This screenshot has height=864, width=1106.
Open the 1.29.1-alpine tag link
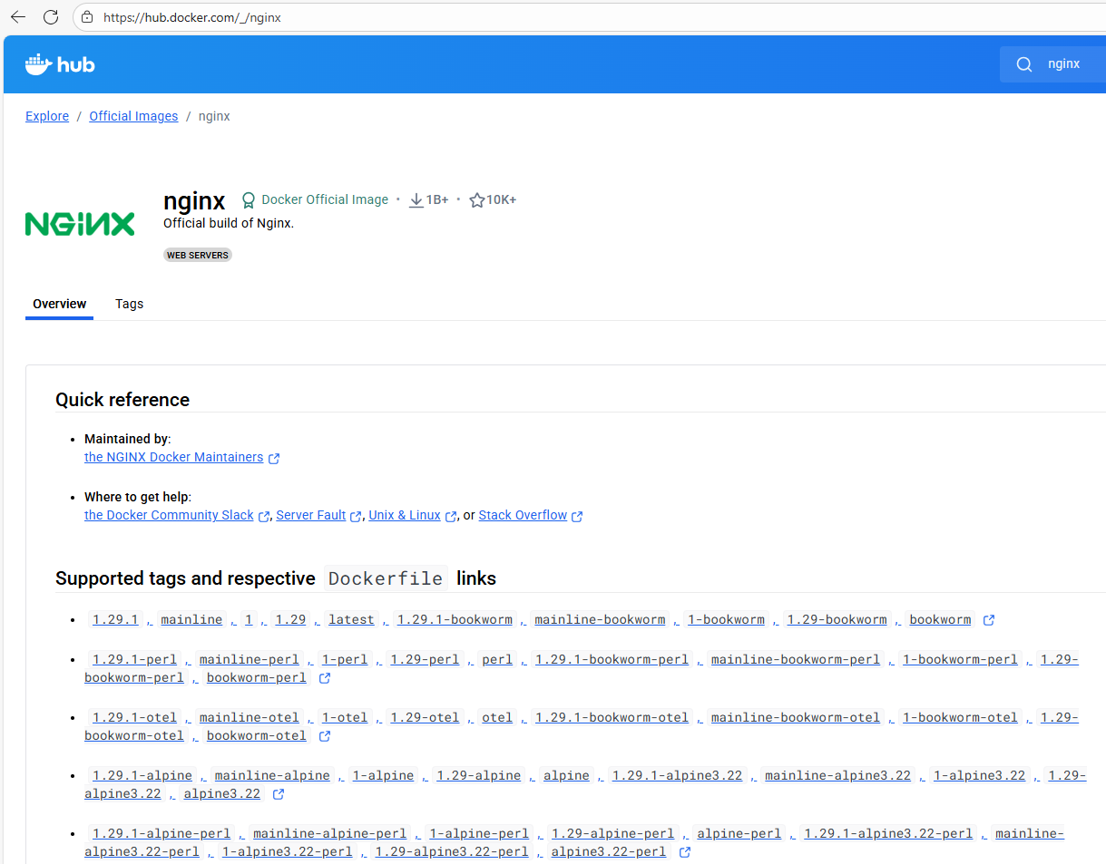[x=142, y=775]
